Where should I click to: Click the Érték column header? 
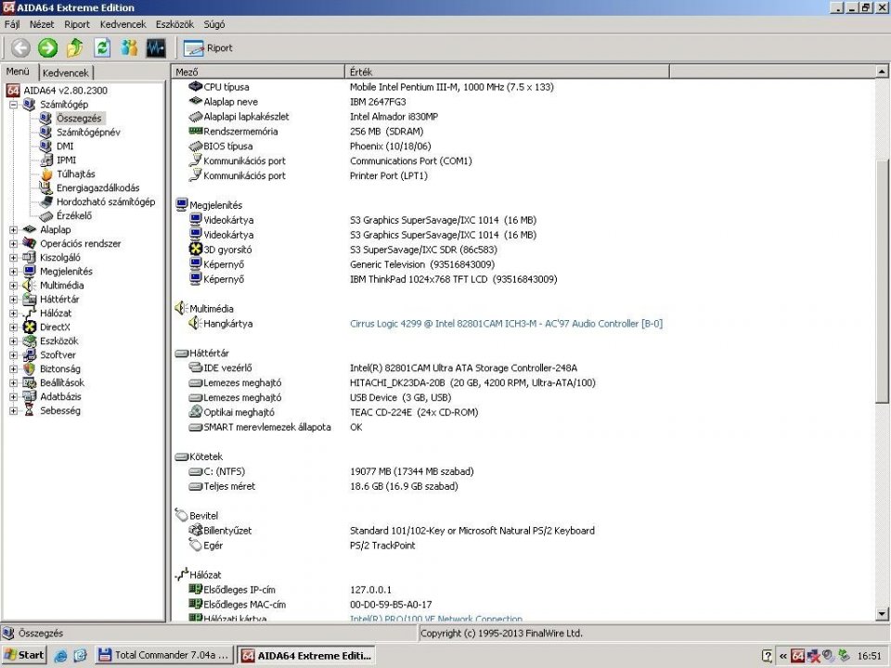coord(507,71)
